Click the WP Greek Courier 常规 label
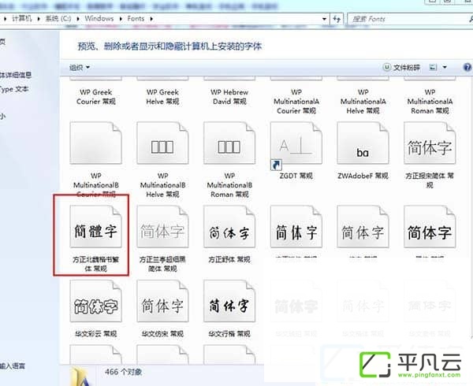The width and height of the screenshot is (473, 386). click(x=96, y=97)
